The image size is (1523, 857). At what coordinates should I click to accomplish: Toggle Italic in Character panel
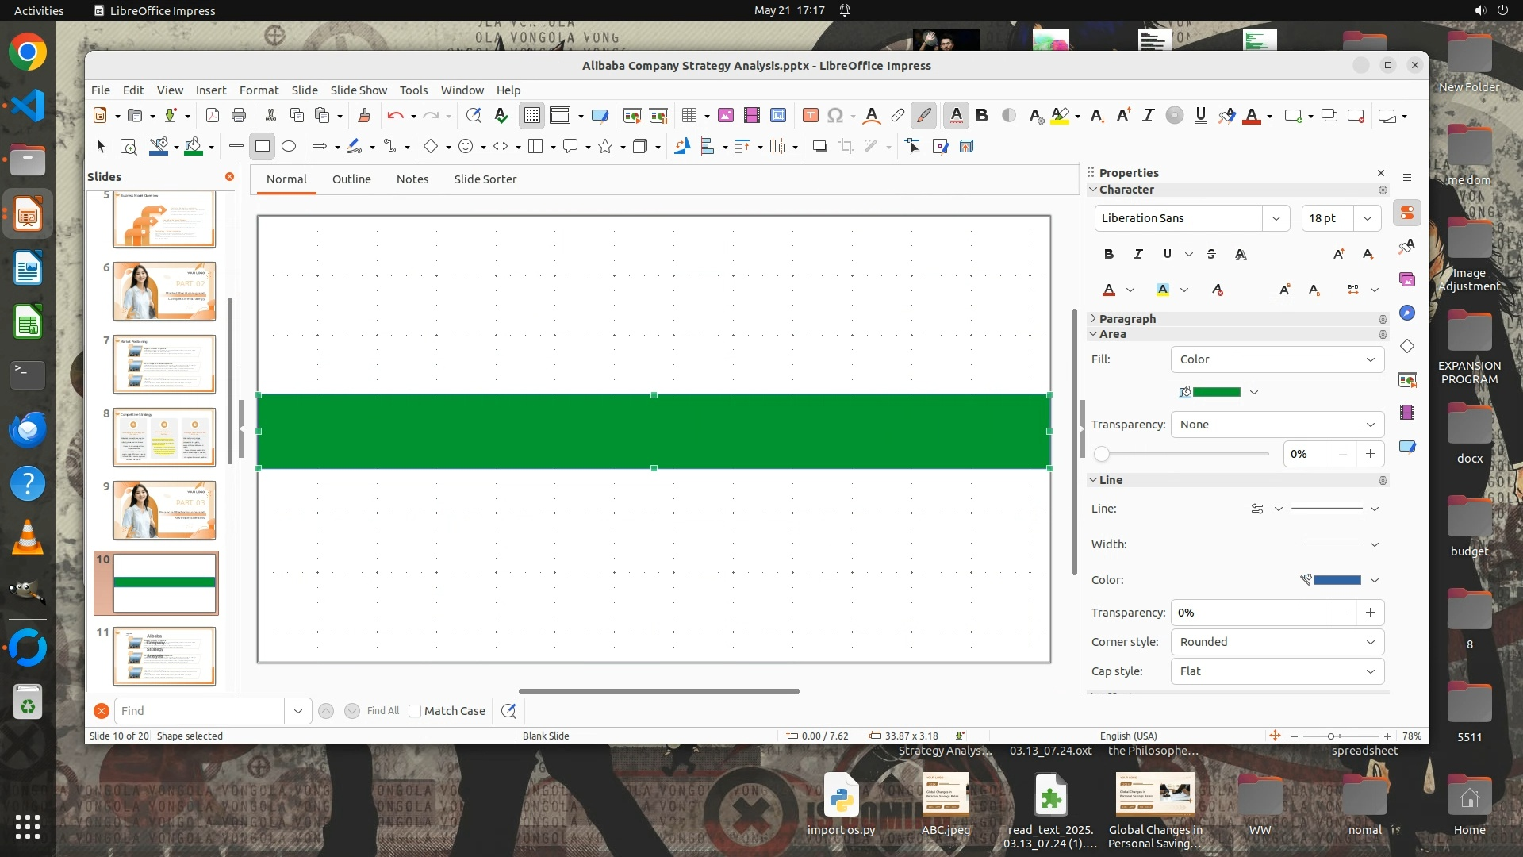pyautogui.click(x=1138, y=254)
